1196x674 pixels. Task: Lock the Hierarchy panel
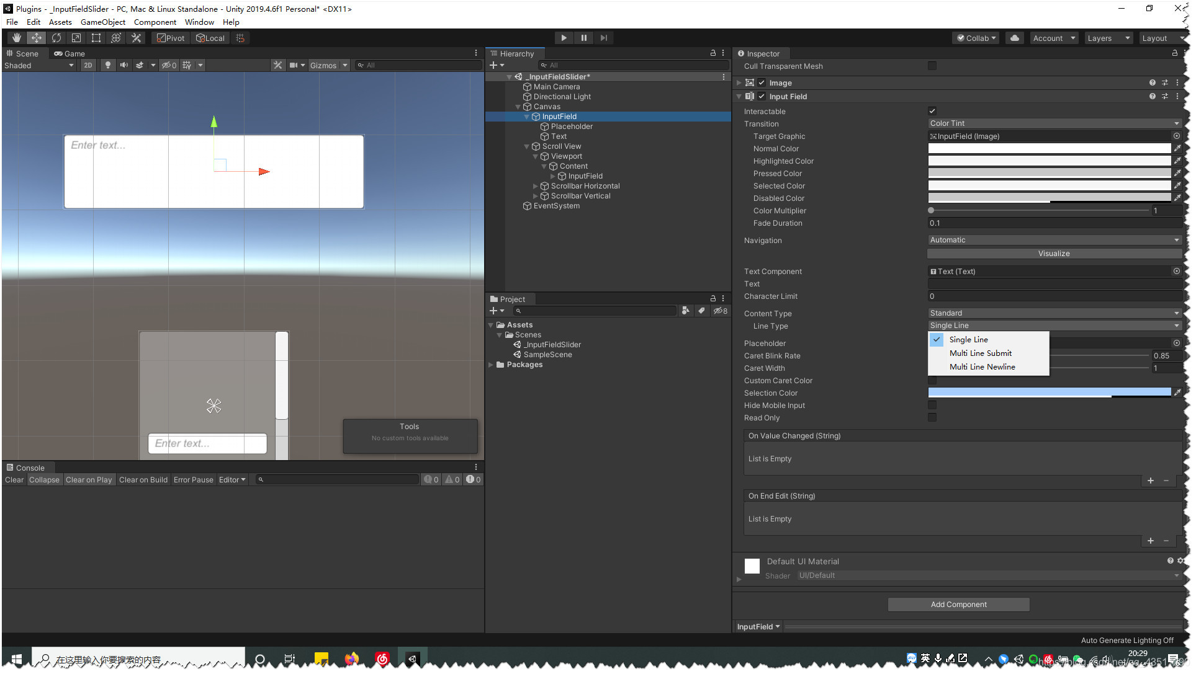point(713,53)
